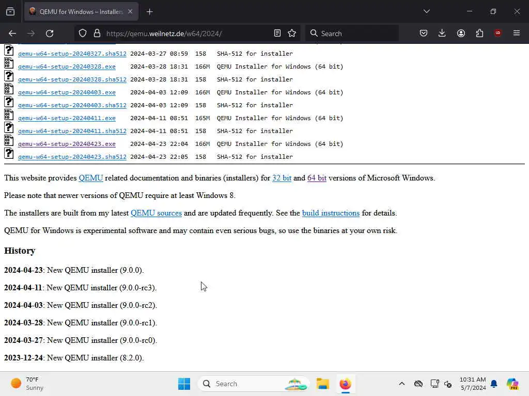Open qemu-w64-setup-20240327.sha512 link
The width and height of the screenshot is (529, 396).
point(72,54)
